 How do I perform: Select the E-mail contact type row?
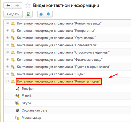point(67,96)
